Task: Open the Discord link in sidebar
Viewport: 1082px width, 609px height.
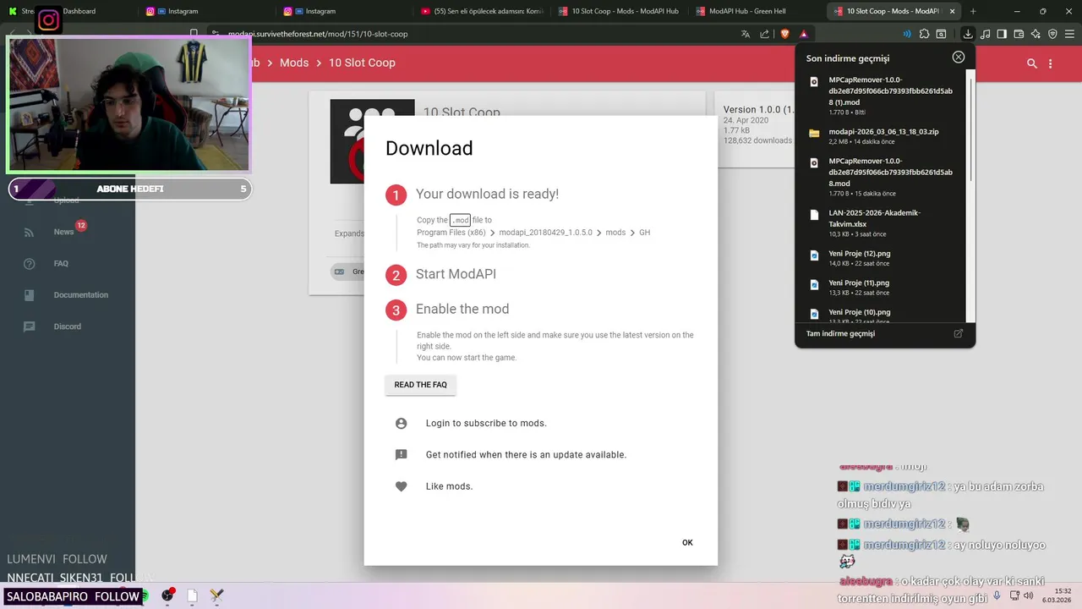Action: [x=68, y=326]
